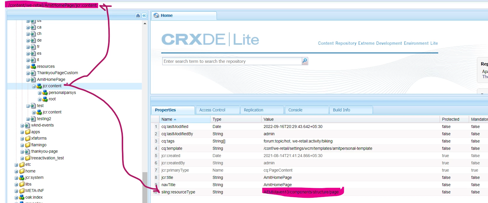Click the jcr:system node icon
488x203 pixels.
[22, 178]
